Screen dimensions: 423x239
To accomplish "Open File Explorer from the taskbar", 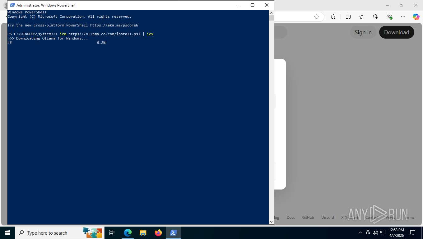I will pyautogui.click(x=143, y=233).
